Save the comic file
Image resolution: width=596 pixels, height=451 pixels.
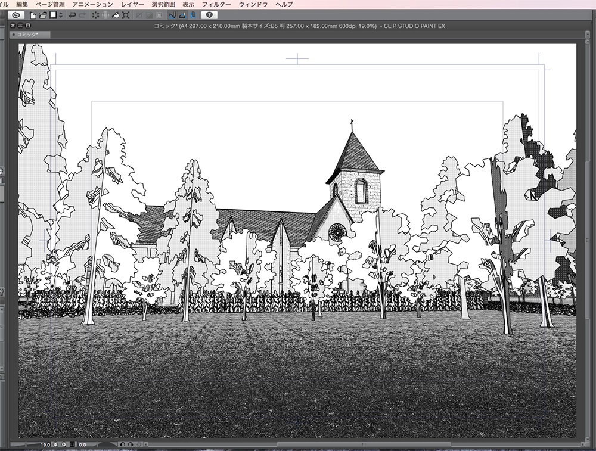click(53, 15)
